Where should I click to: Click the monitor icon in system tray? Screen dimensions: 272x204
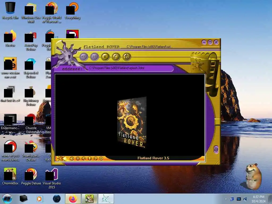tap(239, 199)
